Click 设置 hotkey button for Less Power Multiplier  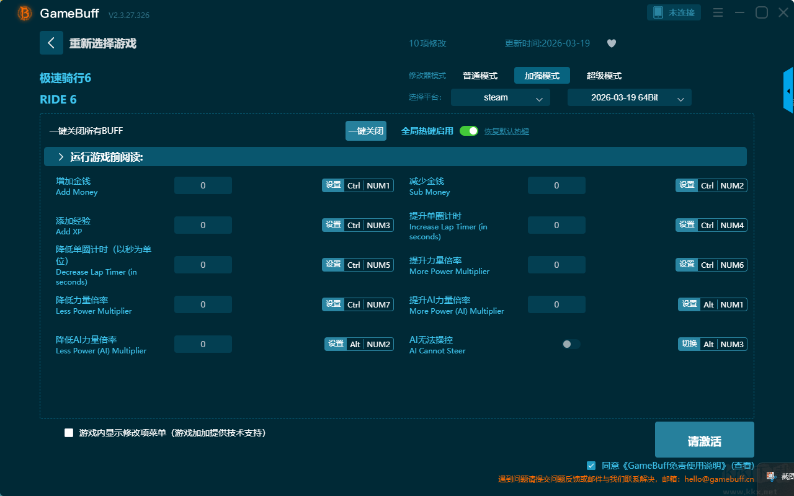pos(333,304)
